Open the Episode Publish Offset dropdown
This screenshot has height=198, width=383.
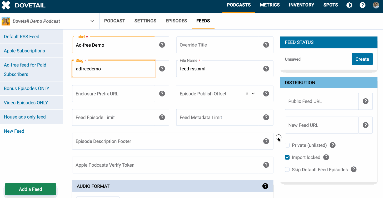pyautogui.click(x=253, y=94)
